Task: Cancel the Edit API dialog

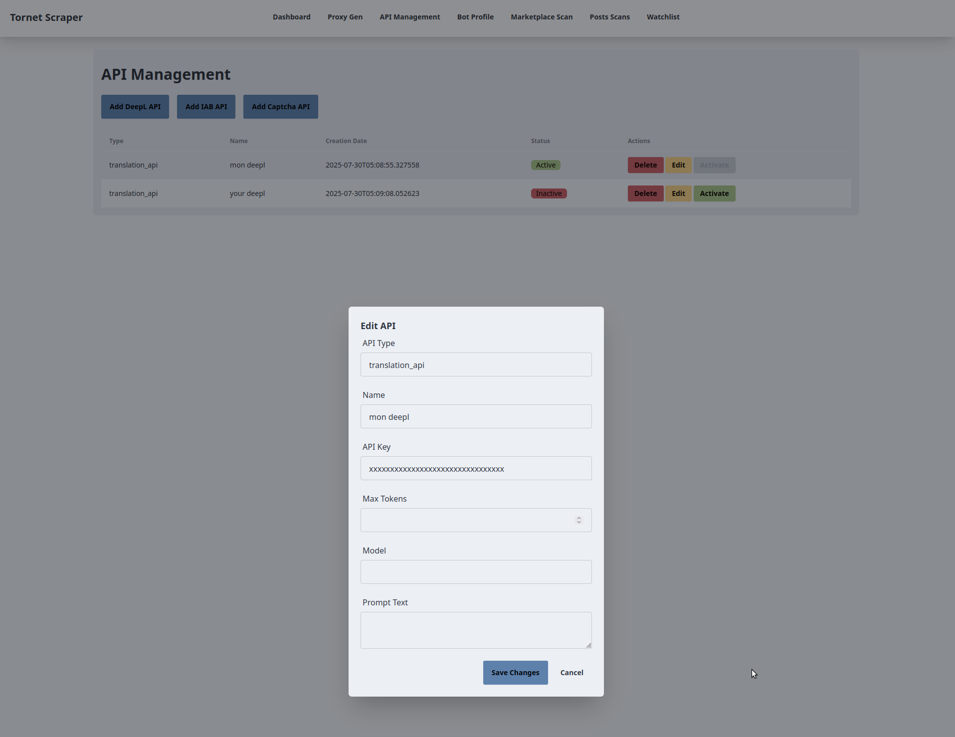Action: pyautogui.click(x=572, y=672)
